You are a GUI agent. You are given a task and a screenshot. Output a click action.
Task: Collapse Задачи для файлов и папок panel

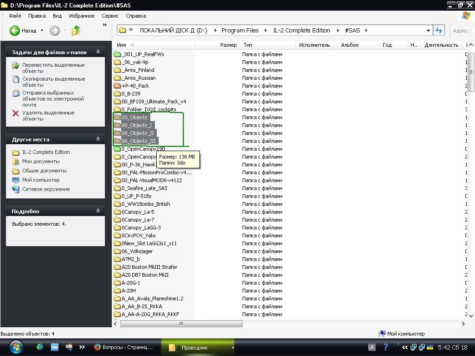[x=98, y=52]
